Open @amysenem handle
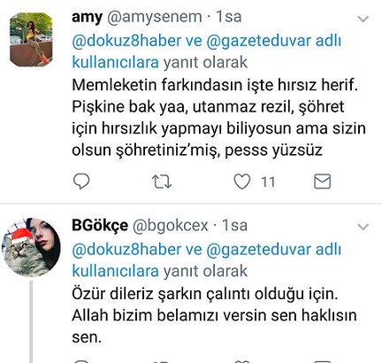 pos(155,17)
